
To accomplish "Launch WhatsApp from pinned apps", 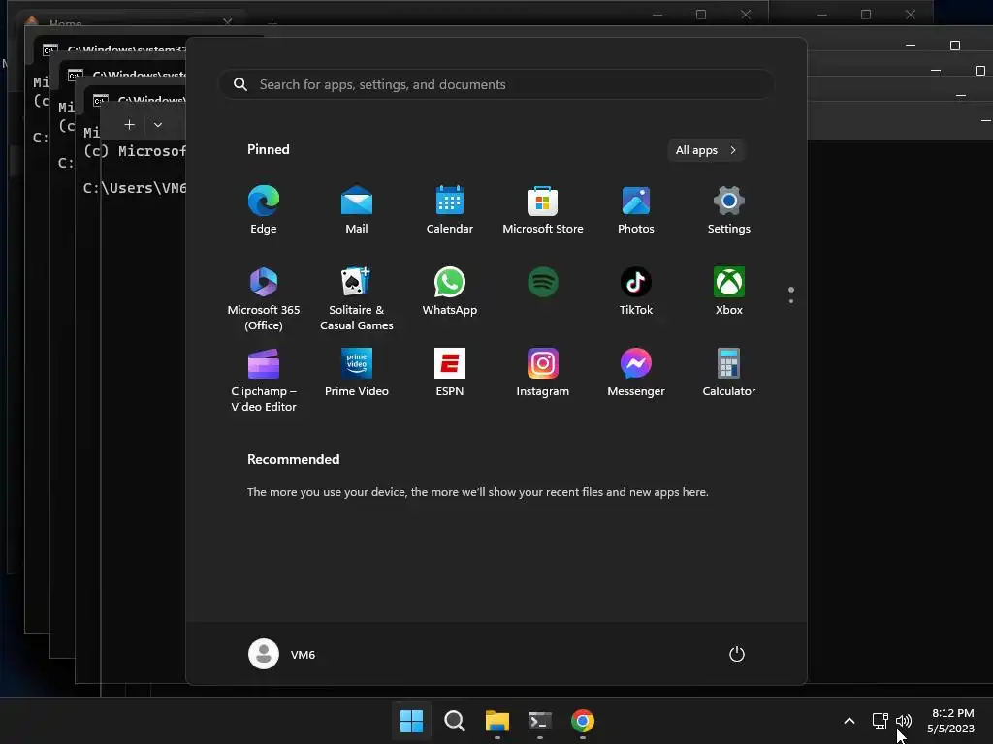I will [x=450, y=291].
